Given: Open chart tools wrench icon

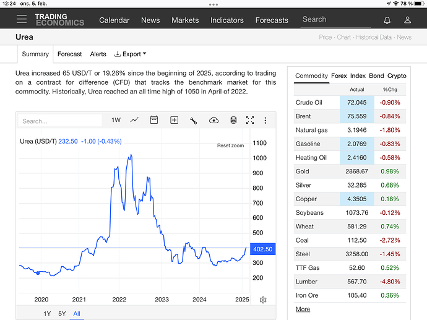Looking at the screenshot, I should pos(193,120).
